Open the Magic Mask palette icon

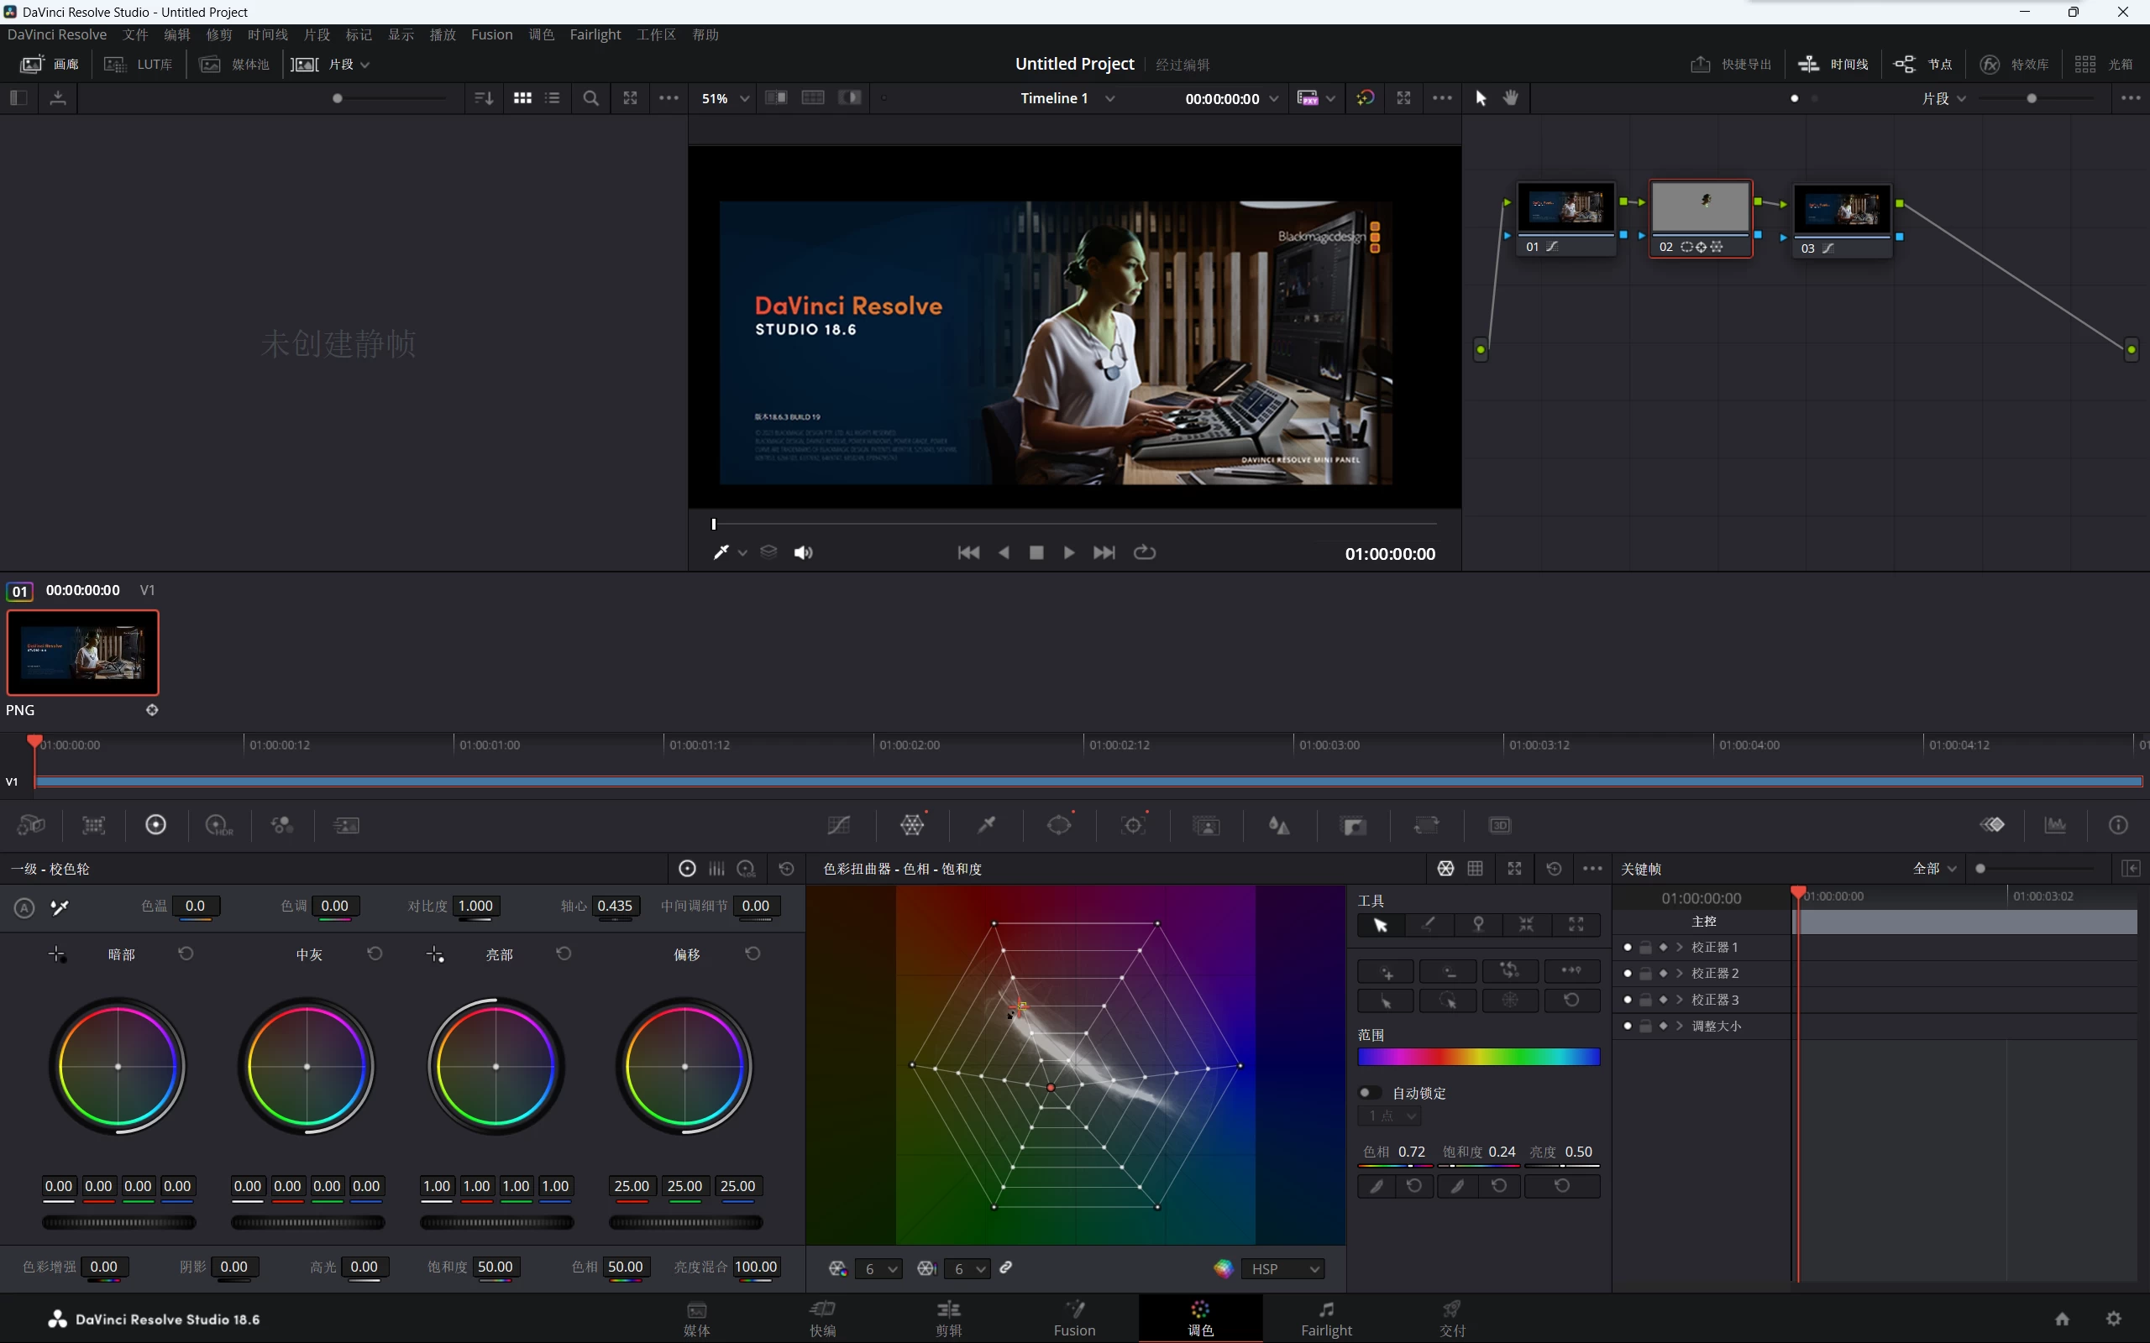[x=1207, y=825]
